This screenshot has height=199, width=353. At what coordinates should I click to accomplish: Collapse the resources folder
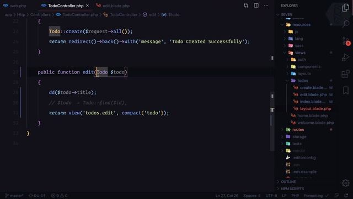click(x=301, y=24)
